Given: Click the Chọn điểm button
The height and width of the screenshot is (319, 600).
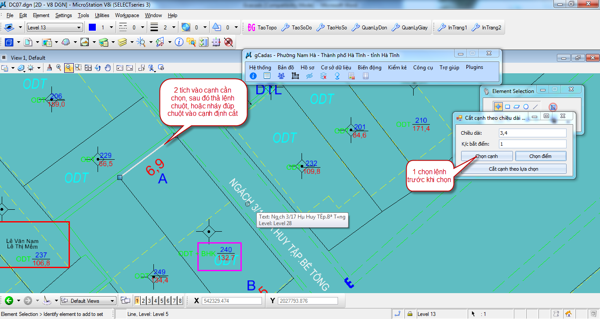Looking at the screenshot, I should (x=540, y=156).
